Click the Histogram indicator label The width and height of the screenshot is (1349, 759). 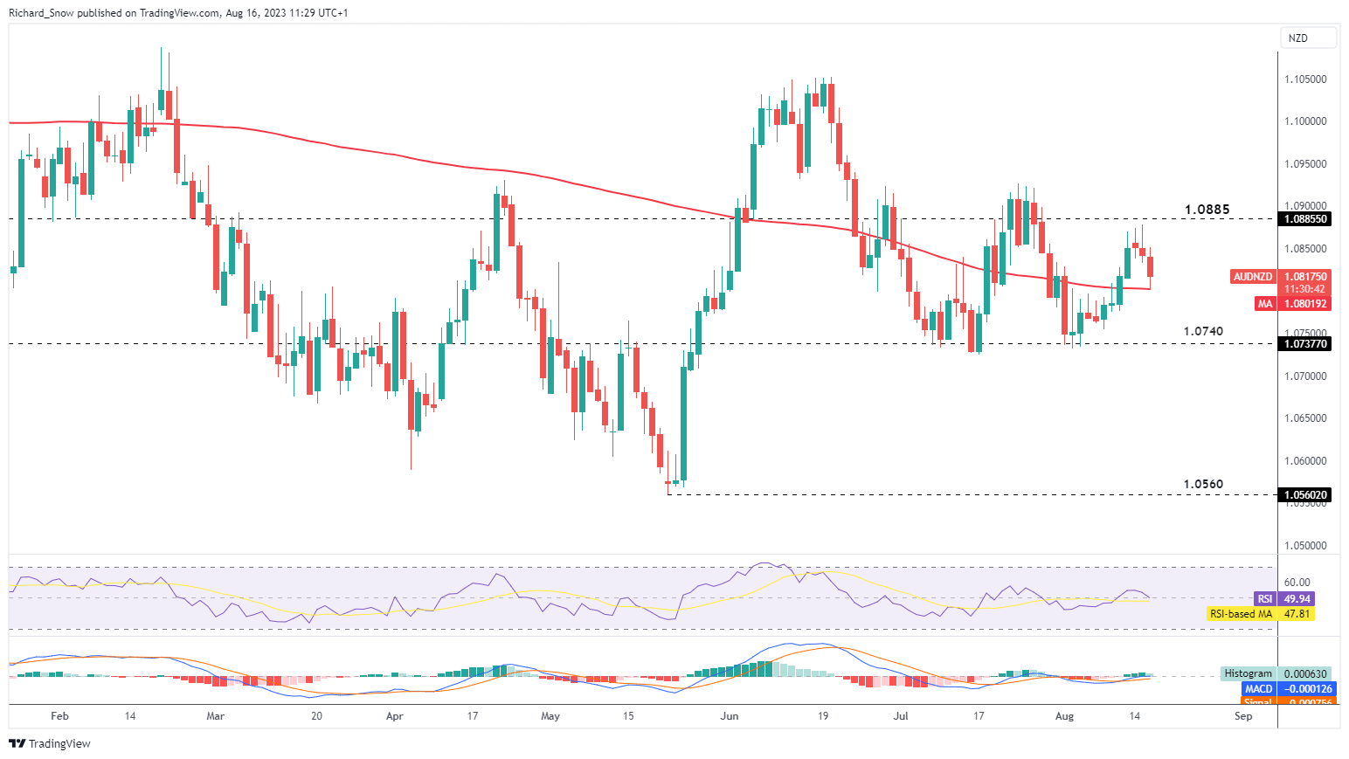click(1249, 673)
